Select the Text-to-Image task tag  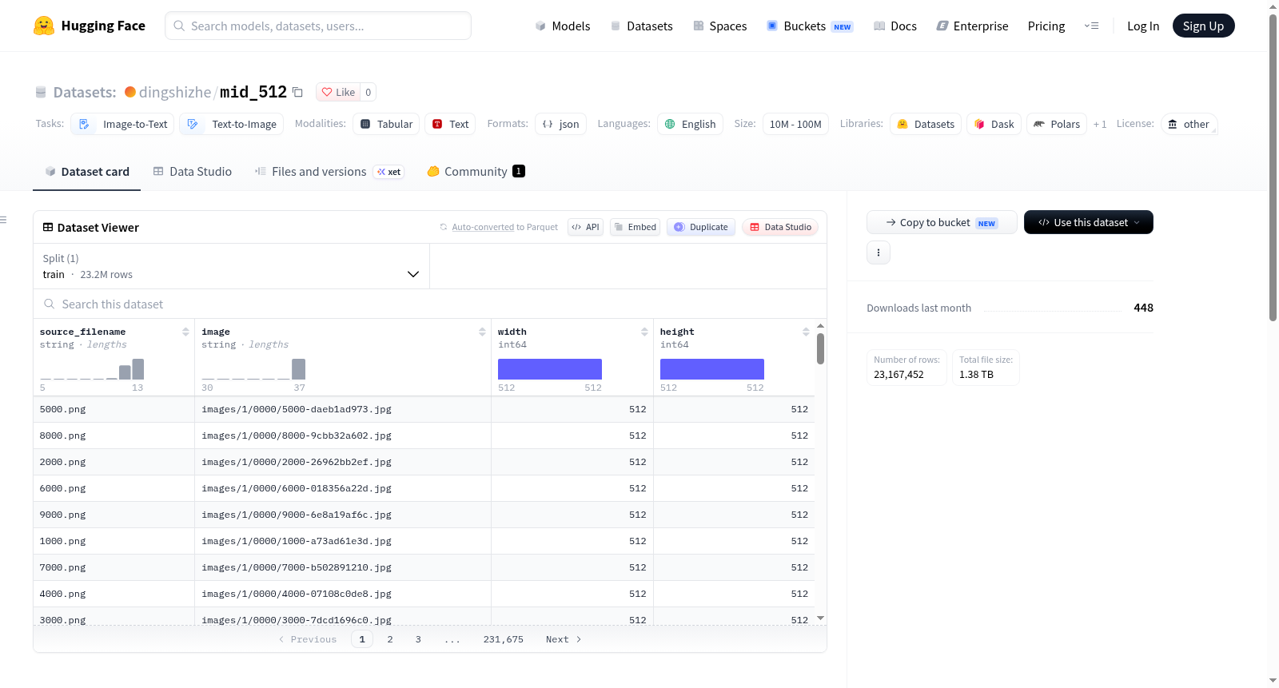pyautogui.click(x=232, y=124)
